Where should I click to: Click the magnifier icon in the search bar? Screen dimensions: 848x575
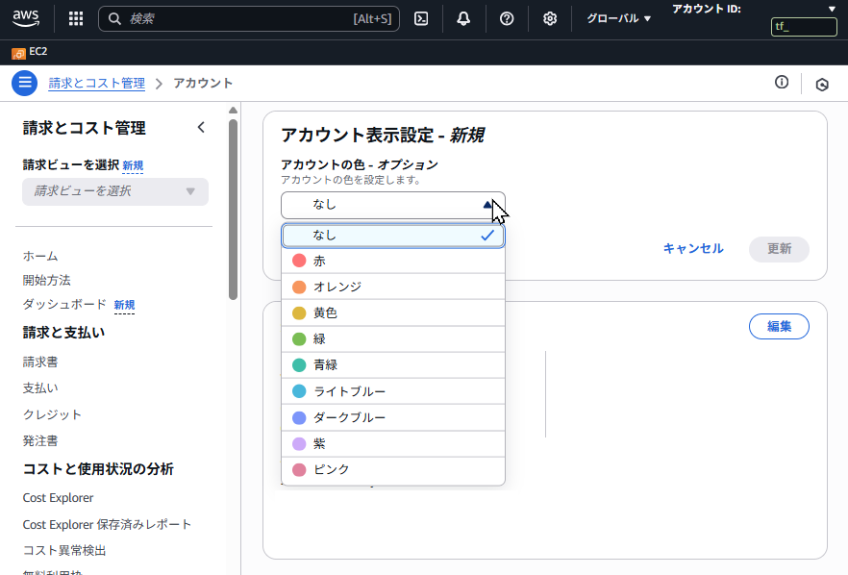click(x=114, y=17)
